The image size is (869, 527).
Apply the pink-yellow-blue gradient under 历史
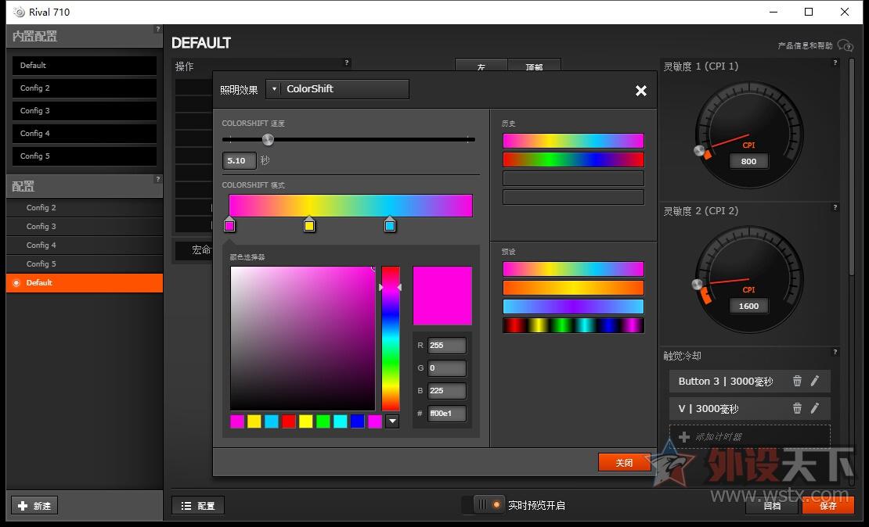pos(573,141)
